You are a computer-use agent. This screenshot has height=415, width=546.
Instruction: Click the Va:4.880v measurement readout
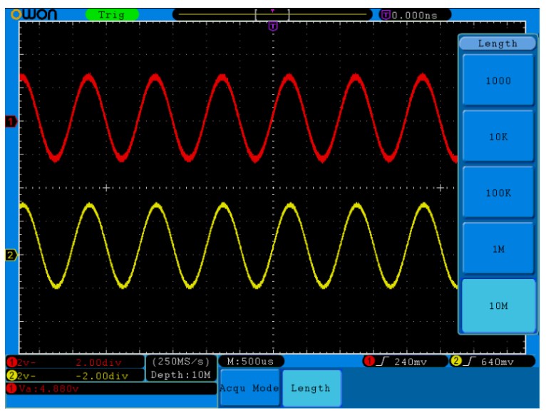pos(48,389)
